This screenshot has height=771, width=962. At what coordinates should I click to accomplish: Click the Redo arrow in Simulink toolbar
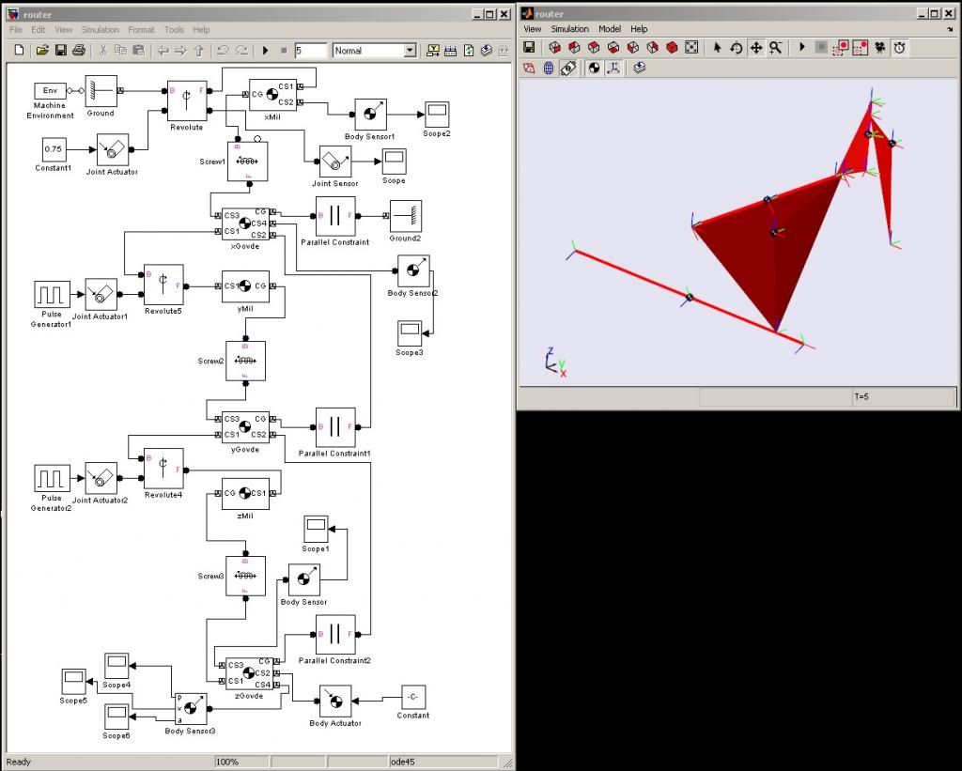click(241, 51)
